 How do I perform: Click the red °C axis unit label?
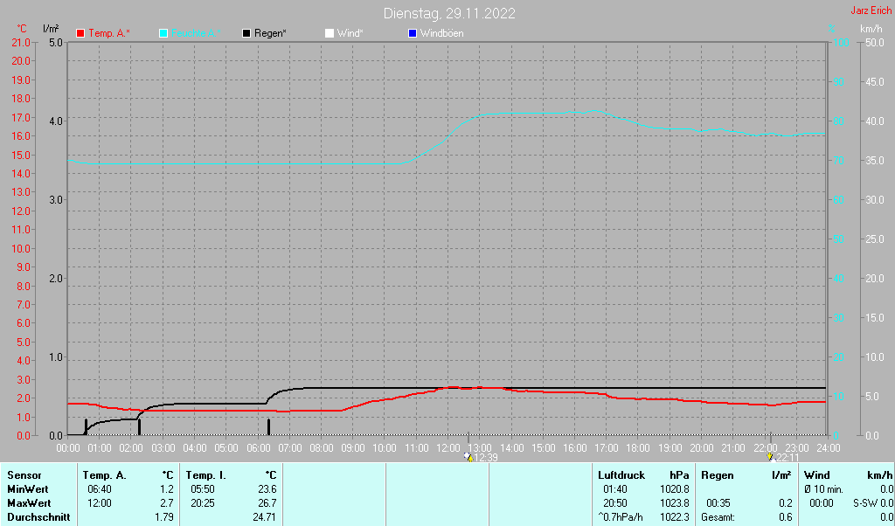click(x=22, y=29)
